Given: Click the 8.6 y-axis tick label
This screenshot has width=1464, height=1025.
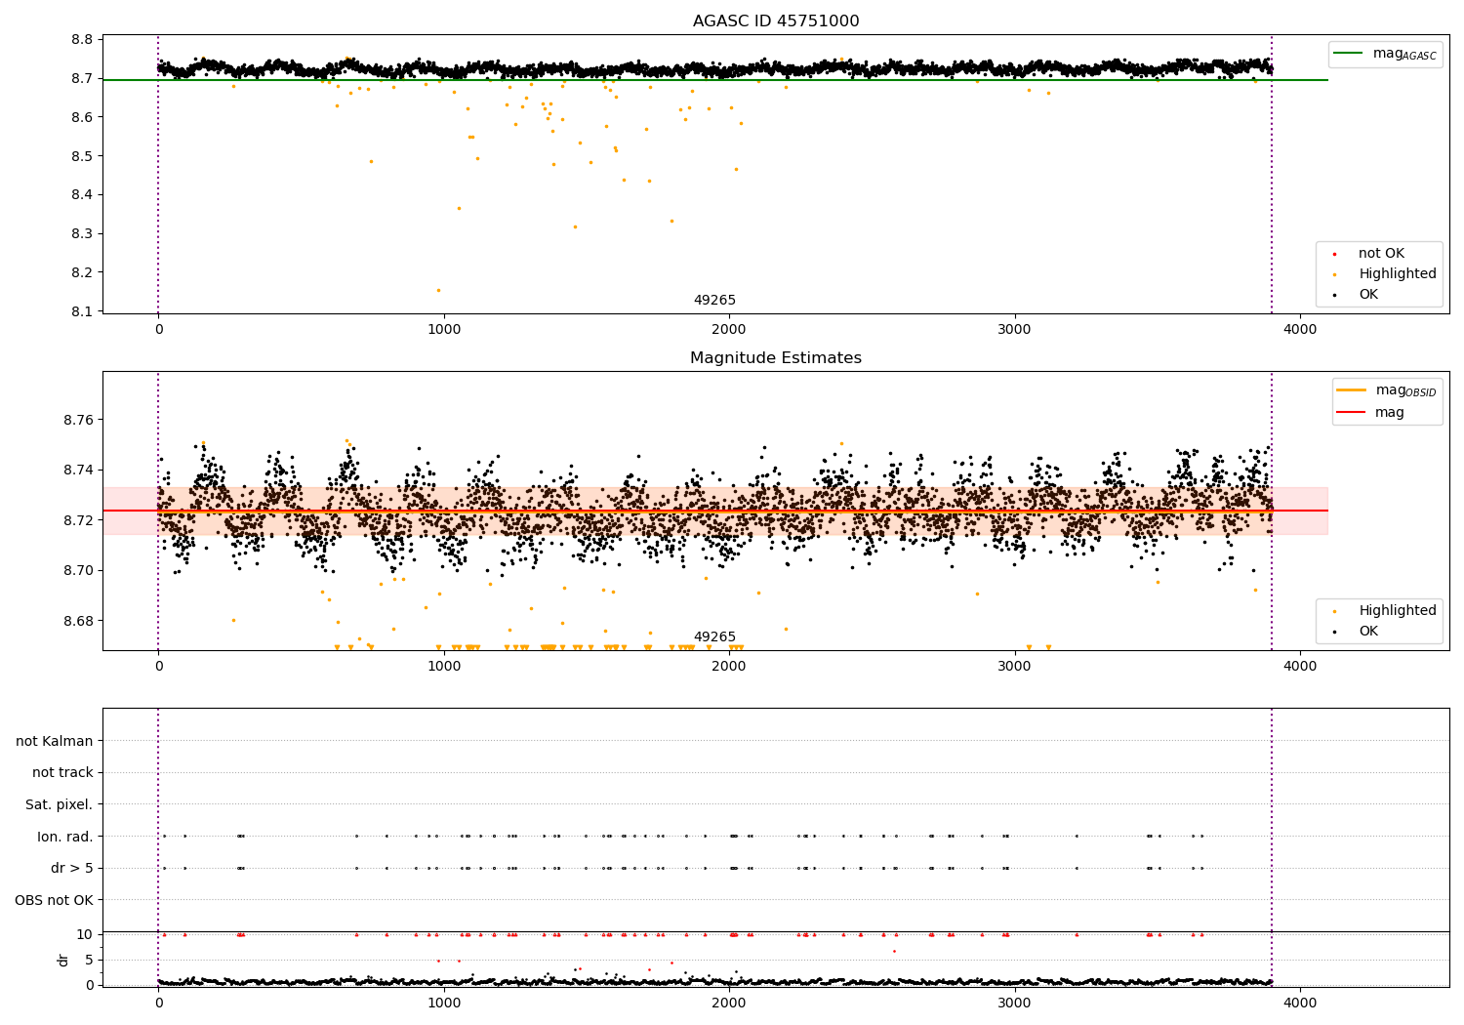Looking at the screenshot, I should [x=82, y=117].
